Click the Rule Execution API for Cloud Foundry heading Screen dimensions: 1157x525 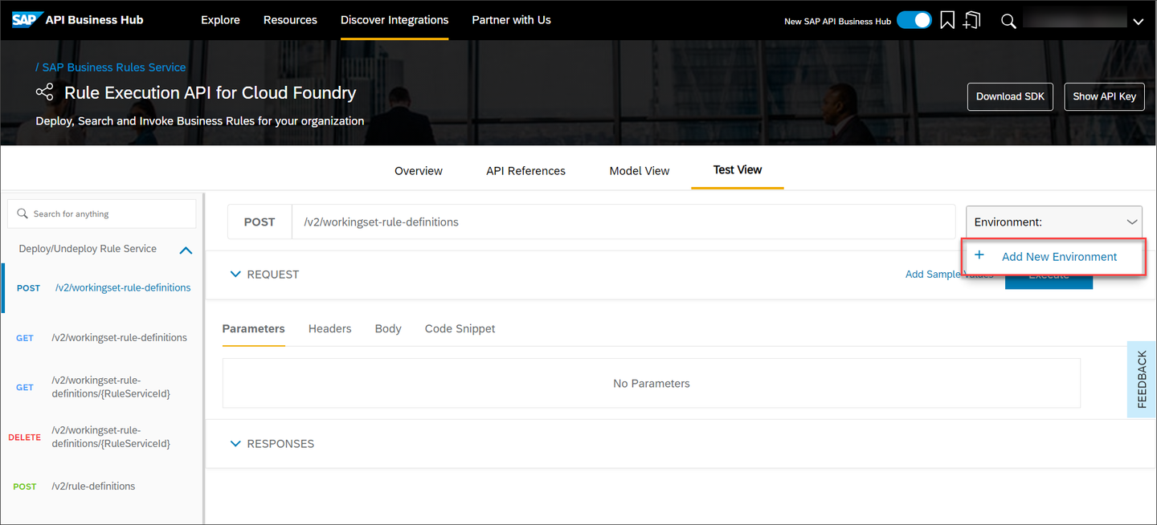coord(211,93)
